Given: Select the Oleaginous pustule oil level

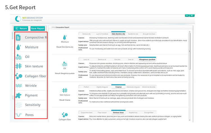Looking at the screenshot, I should (147, 59).
